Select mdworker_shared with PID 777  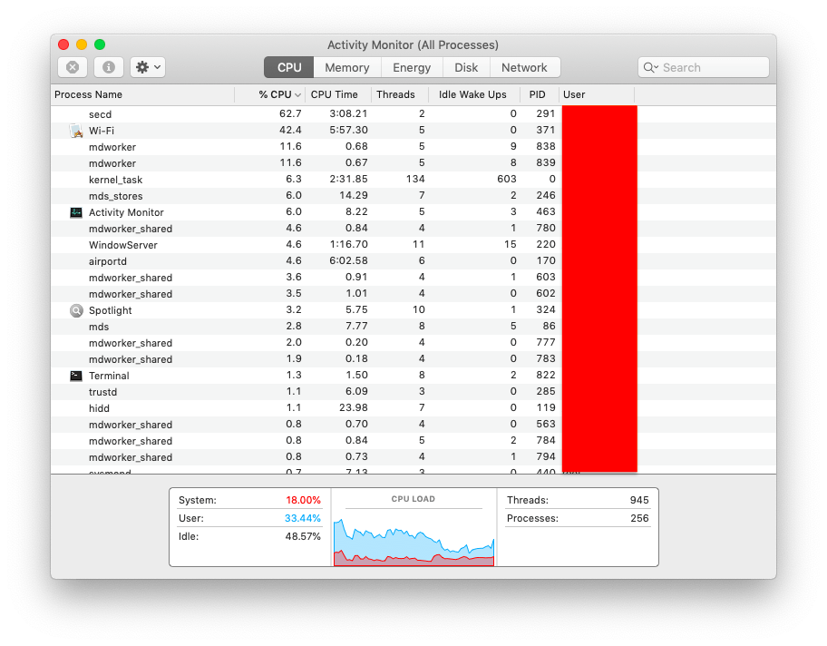click(x=413, y=343)
